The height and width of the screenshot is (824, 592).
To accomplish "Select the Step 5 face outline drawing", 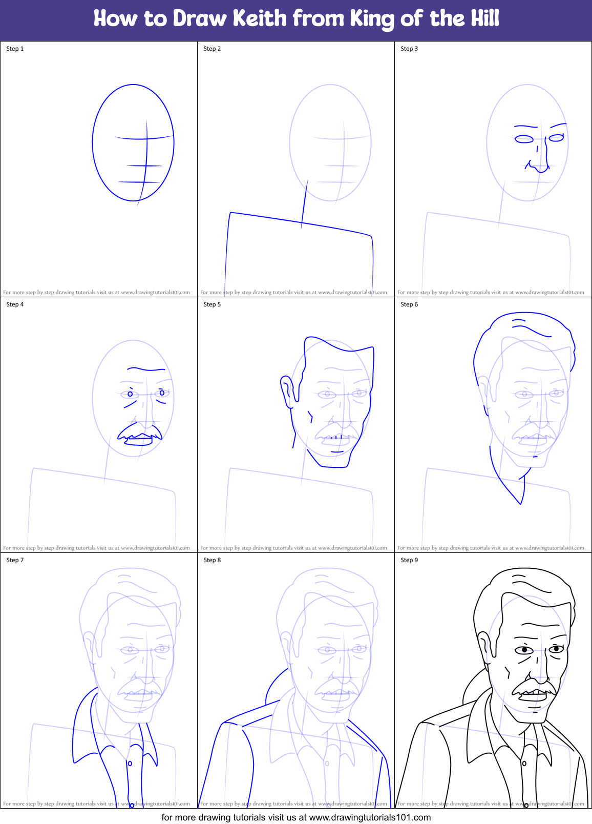I will tap(327, 402).
